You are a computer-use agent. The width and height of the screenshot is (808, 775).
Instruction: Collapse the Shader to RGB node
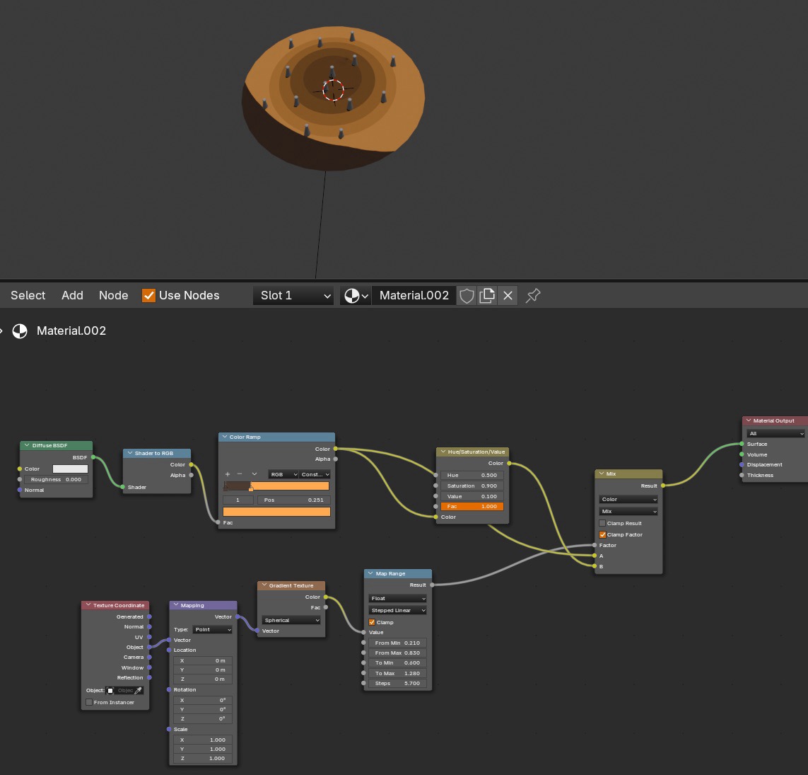(x=130, y=453)
